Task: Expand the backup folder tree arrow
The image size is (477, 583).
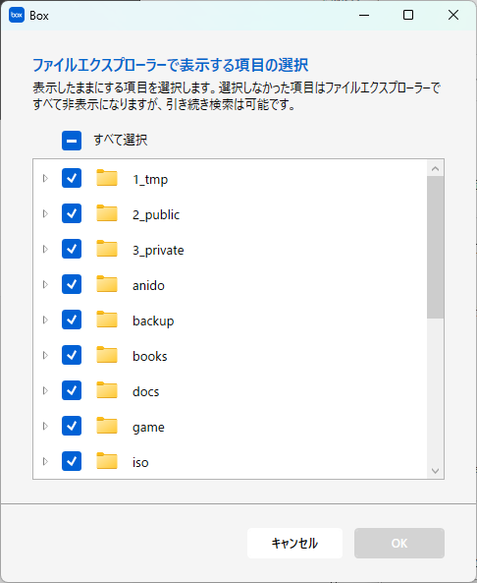Action: (x=45, y=320)
